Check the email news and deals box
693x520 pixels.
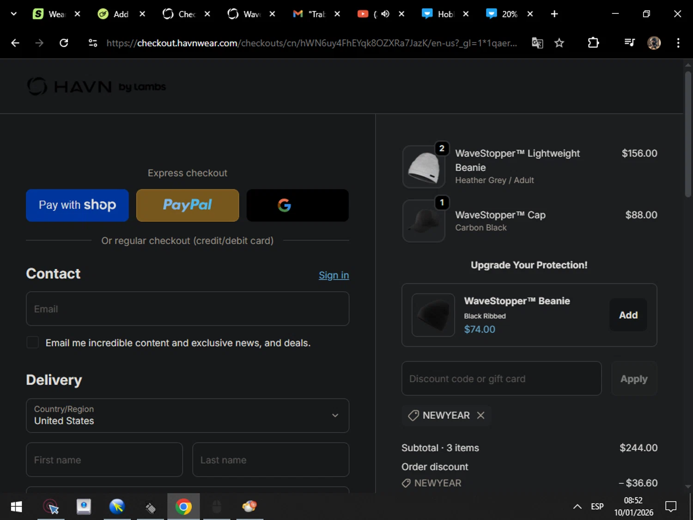(33, 343)
